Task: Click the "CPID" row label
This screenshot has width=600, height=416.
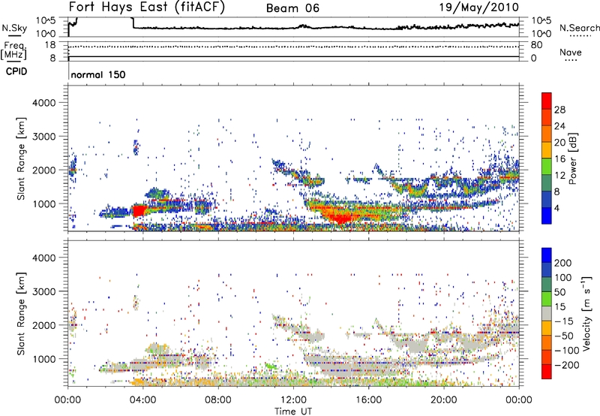Action: (x=16, y=71)
